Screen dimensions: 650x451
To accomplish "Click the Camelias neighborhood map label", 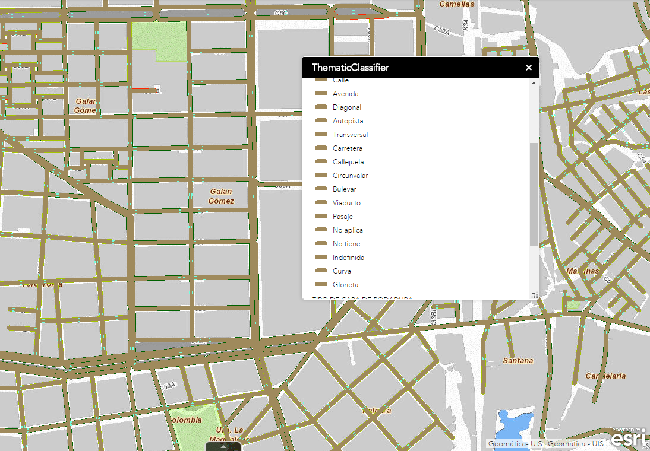I will [x=456, y=4].
